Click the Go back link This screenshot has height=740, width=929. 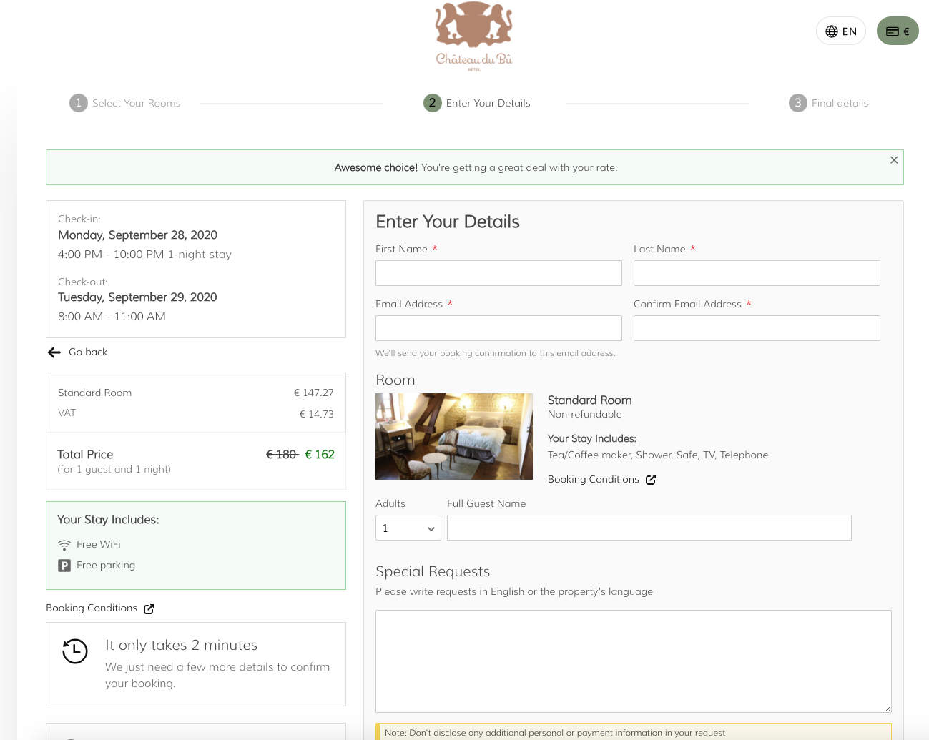(x=87, y=352)
